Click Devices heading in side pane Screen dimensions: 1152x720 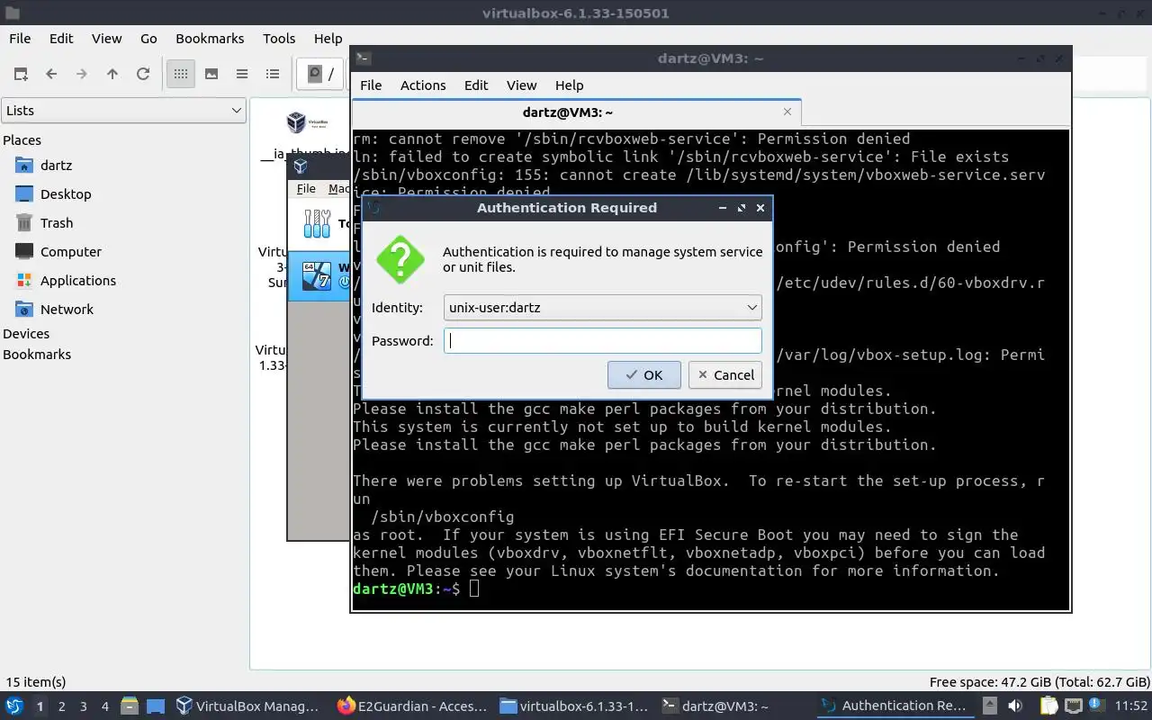point(26,334)
